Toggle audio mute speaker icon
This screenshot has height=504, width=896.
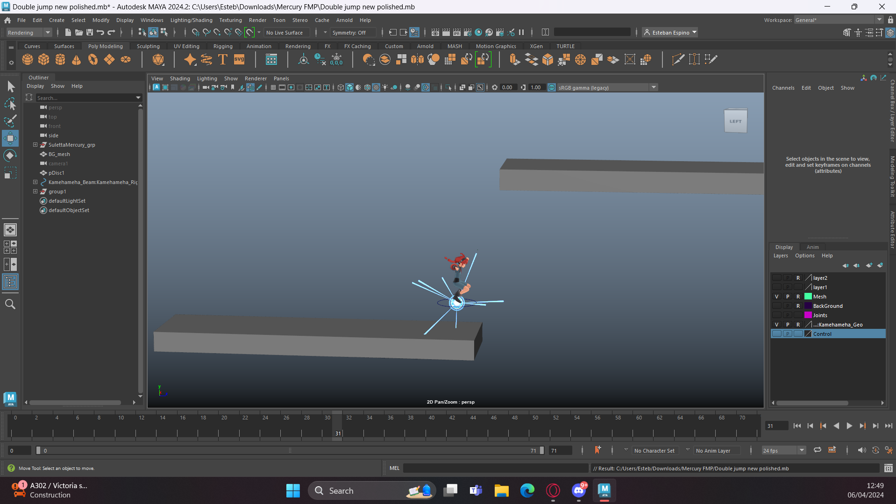coord(861,450)
